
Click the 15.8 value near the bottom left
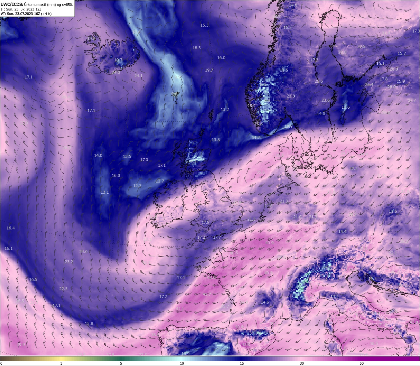coord(89,324)
